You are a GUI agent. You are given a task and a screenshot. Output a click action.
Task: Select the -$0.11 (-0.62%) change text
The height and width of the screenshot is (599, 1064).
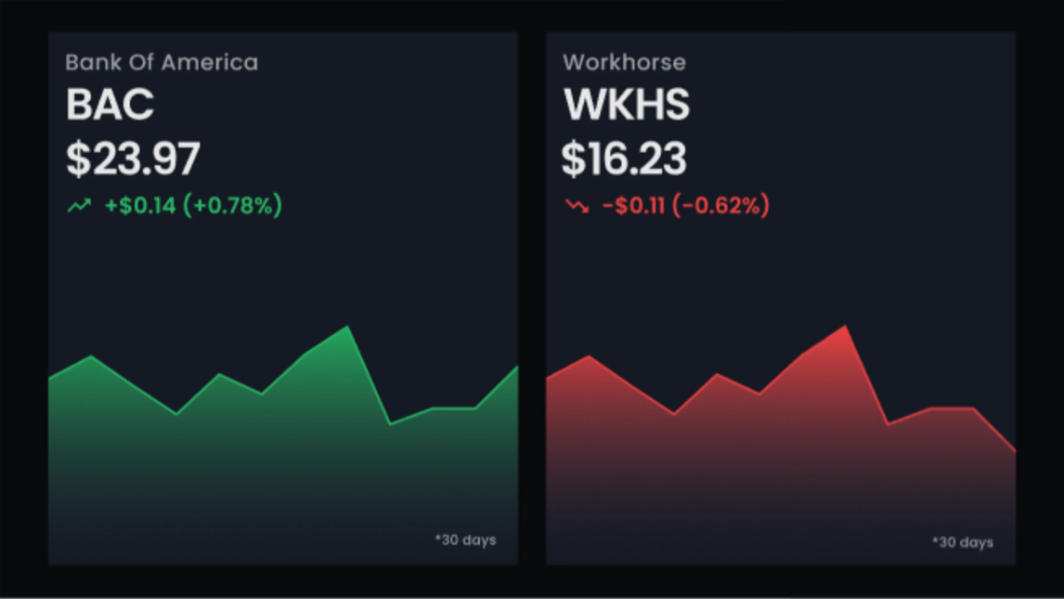686,205
